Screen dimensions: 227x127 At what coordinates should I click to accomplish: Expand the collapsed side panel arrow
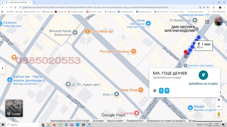(x=3, y=68)
